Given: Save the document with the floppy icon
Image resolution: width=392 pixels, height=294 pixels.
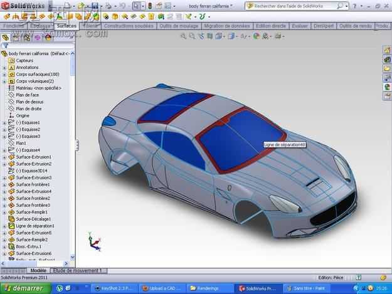Looking at the screenshot, I should point(95,6).
